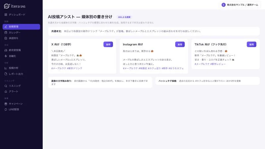This screenshot has height=149, width=265.
Task: Click hashtag #おうちカフェ in Instagram card
Action: point(176,68)
